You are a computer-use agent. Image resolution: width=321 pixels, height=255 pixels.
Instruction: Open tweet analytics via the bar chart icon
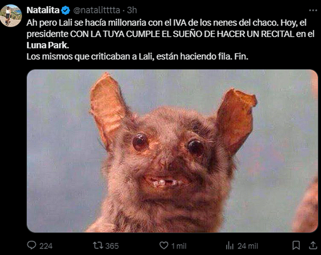coord(230,245)
